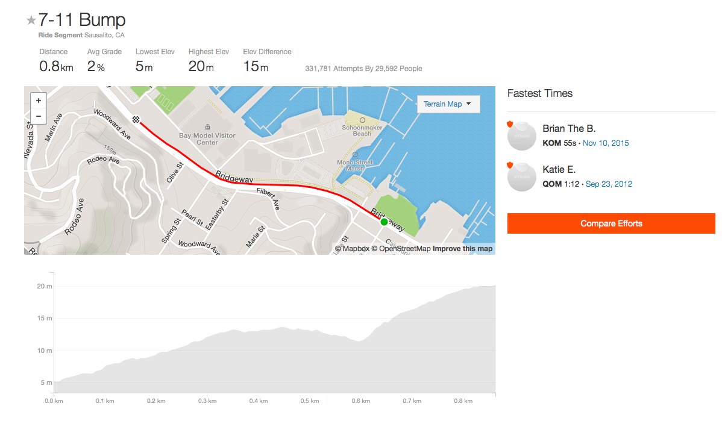The width and height of the screenshot is (722, 427).
Task: Open the Terrain Map dropdown
Action: pos(448,104)
